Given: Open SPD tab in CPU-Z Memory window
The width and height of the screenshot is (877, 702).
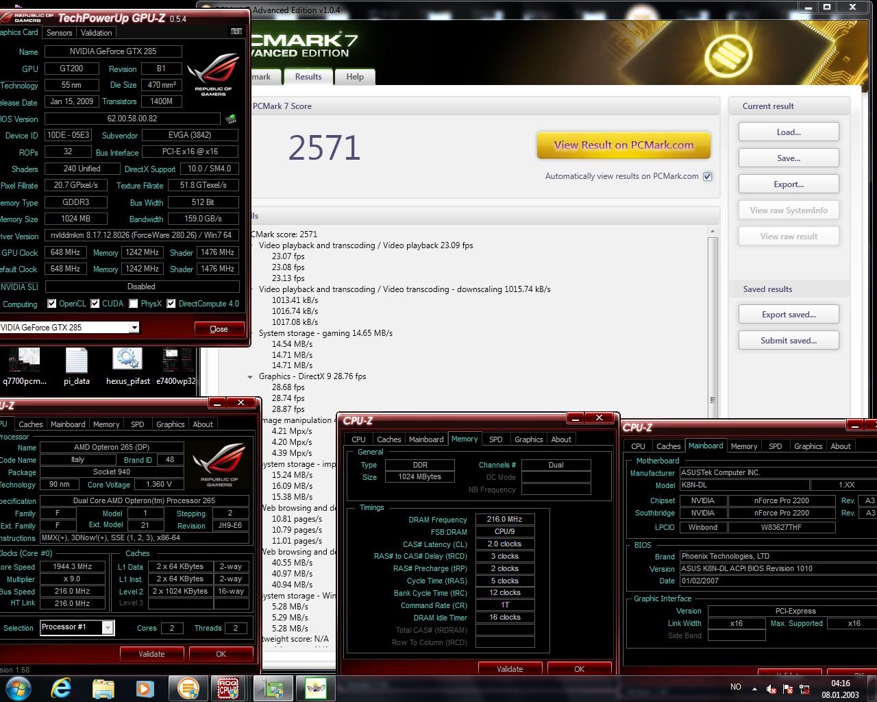Looking at the screenshot, I should pos(496,439).
